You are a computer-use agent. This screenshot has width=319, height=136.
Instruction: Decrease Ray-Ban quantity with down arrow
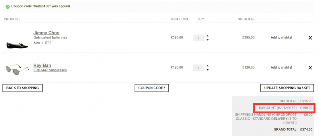click(207, 70)
